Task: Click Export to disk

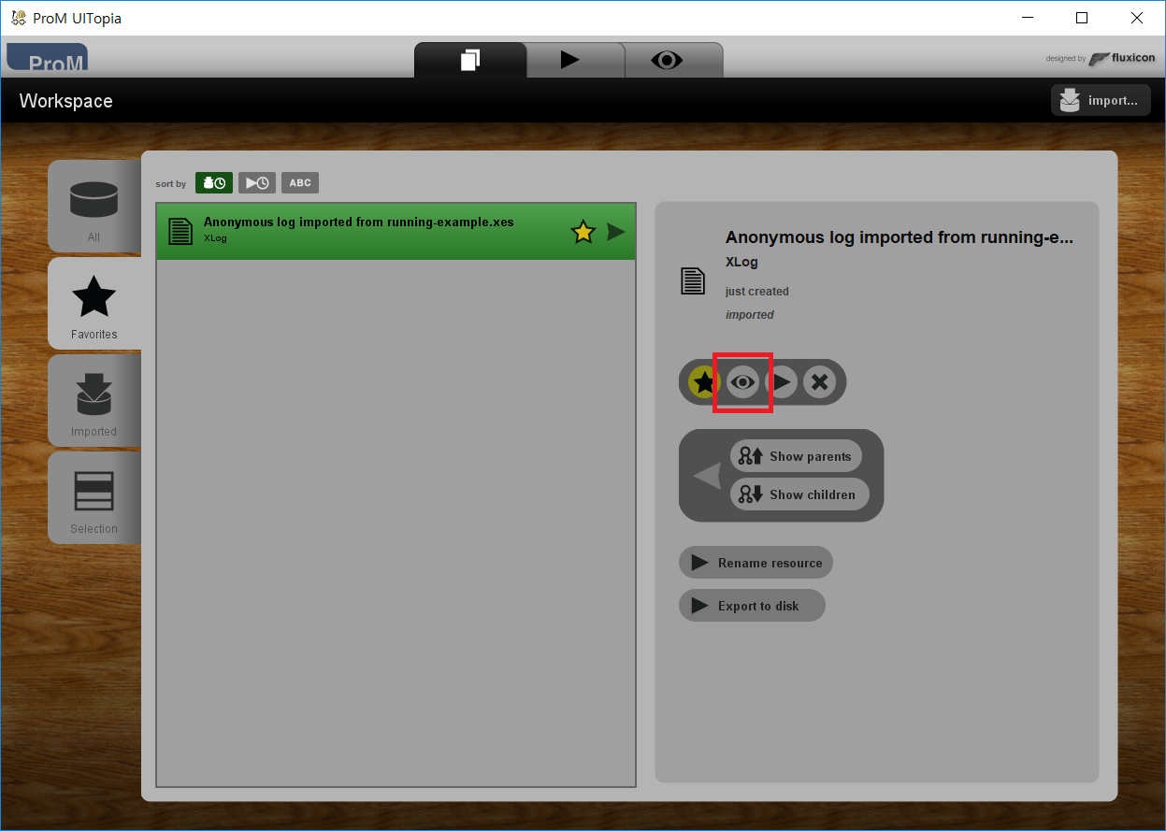Action: 752,606
